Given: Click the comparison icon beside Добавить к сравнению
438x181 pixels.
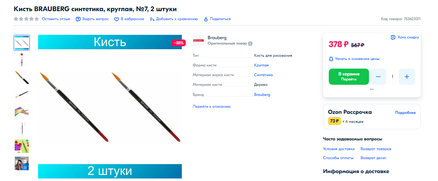Looking at the screenshot, I should (x=152, y=19).
